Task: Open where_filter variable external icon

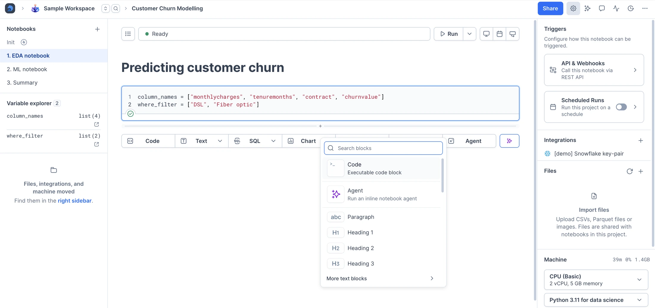Action: (96, 144)
